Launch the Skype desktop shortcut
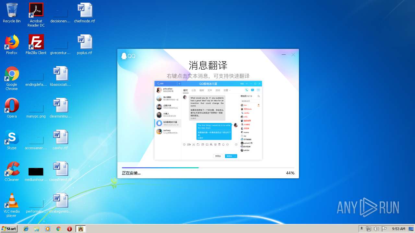The image size is (415, 233). click(12, 140)
